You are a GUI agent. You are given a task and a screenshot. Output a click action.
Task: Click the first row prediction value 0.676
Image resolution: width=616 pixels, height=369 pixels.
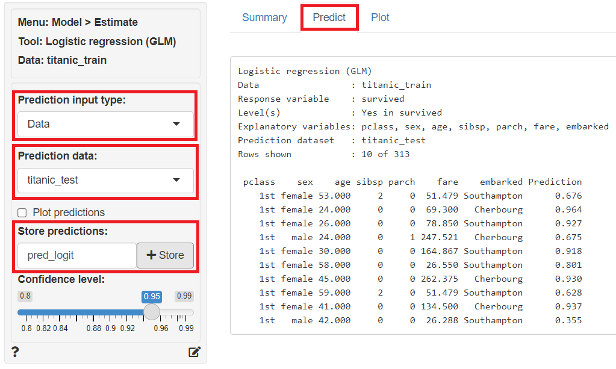[x=568, y=196]
